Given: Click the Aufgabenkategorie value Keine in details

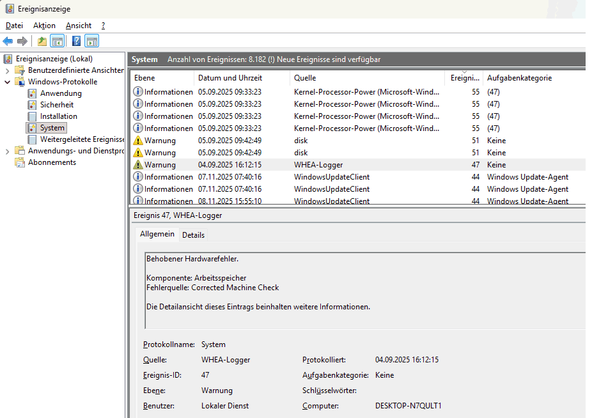Looking at the screenshot, I should pos(384,375).
